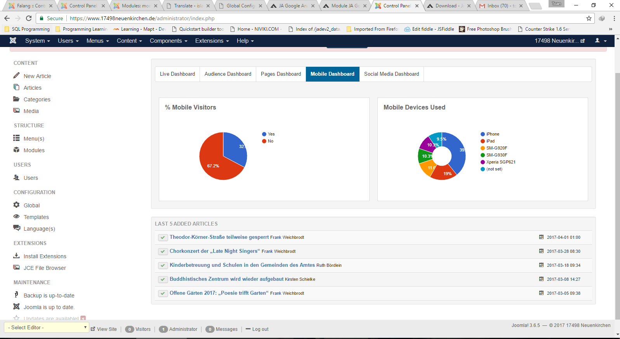Click the Articles stack icon in the sidebar
Screen dimensions: 620x339
click(16, 87)
